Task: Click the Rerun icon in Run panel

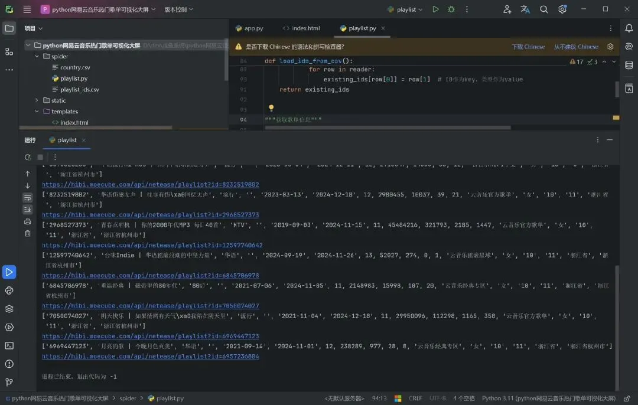Action: [x=28, y=158]
